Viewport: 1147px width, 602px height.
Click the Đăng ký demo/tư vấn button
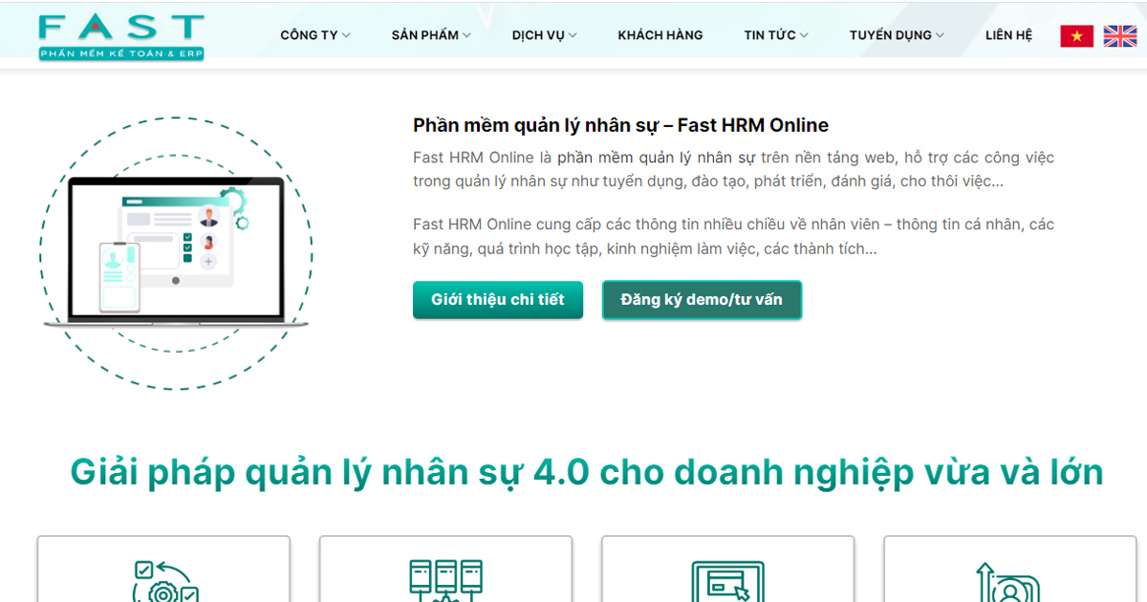(x=702, y=299)
